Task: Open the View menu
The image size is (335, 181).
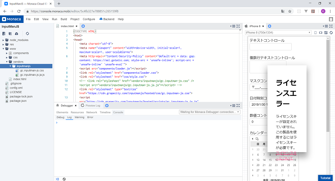Action: pyautogui.click(x=45, y=19)
